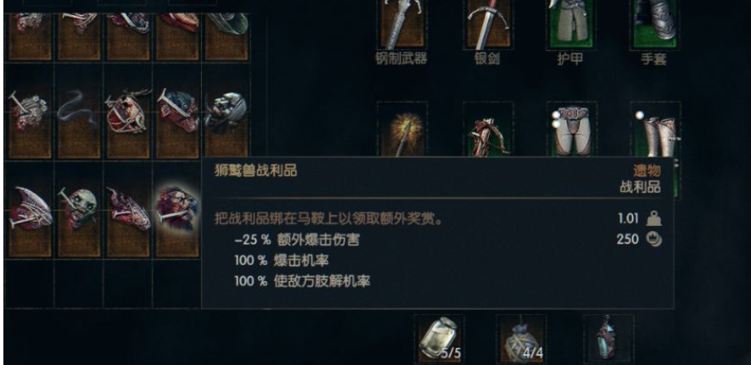Click the tied pouch showing 4/4

pos(522,339)
